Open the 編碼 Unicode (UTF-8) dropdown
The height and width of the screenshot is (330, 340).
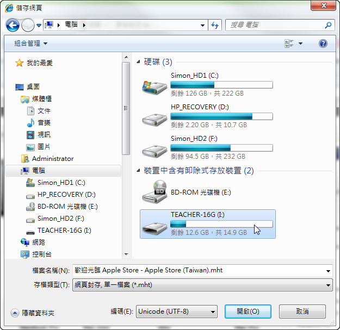pyautogui.click(x=176, y=312)
